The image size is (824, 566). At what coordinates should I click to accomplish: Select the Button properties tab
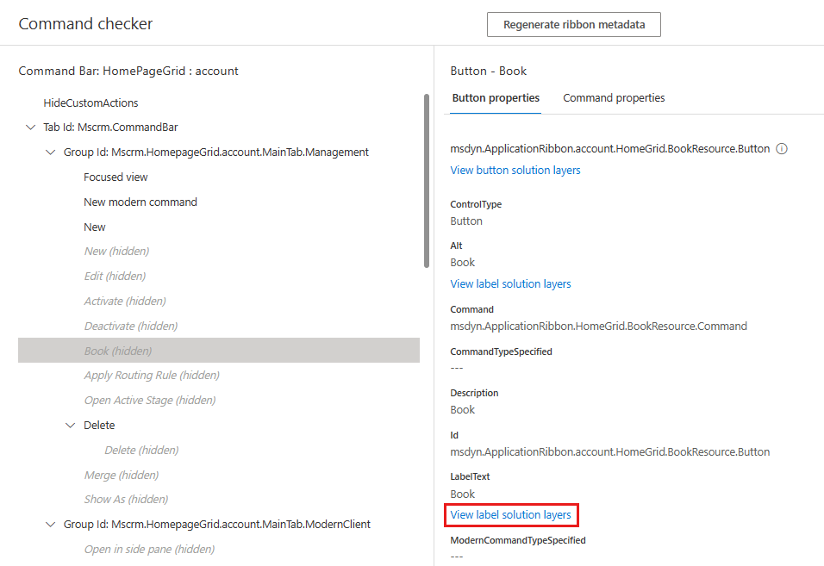tap(496, 98)
